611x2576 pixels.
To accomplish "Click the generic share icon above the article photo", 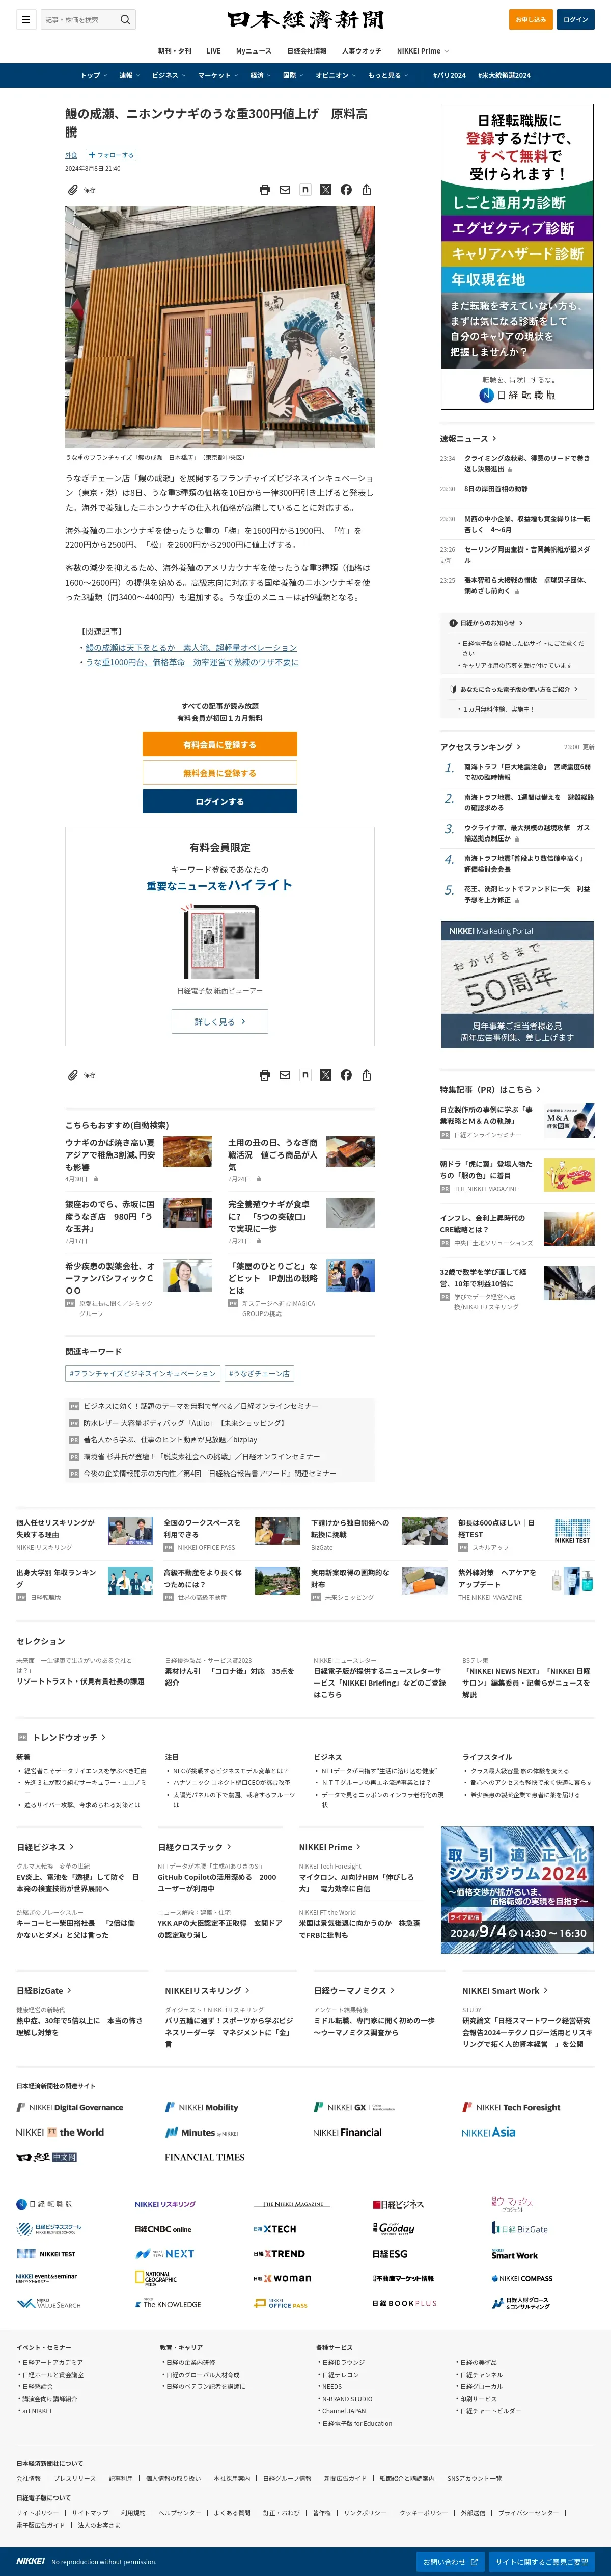I will tap(367, 189).
